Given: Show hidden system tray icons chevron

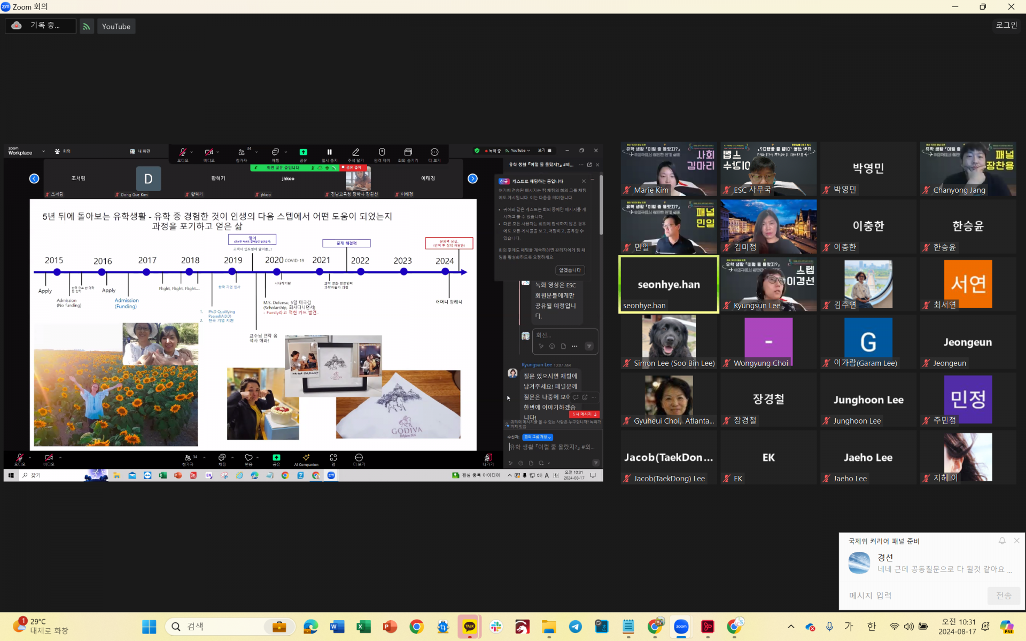Looking at the screenshot, I should [791, 627].
